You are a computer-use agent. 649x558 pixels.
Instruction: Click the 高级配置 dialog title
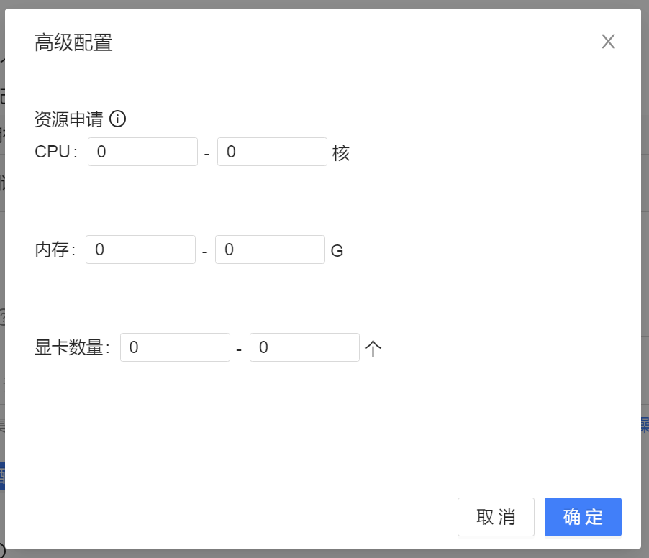73,42
